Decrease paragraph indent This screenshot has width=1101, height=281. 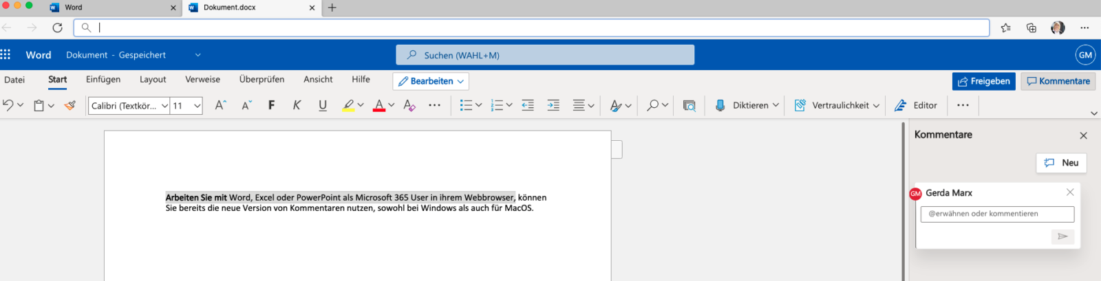(x=528, y=105)
